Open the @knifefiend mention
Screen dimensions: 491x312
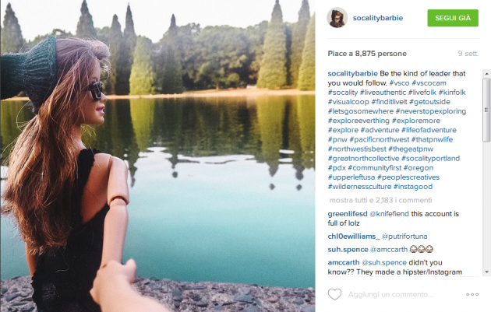389,214
